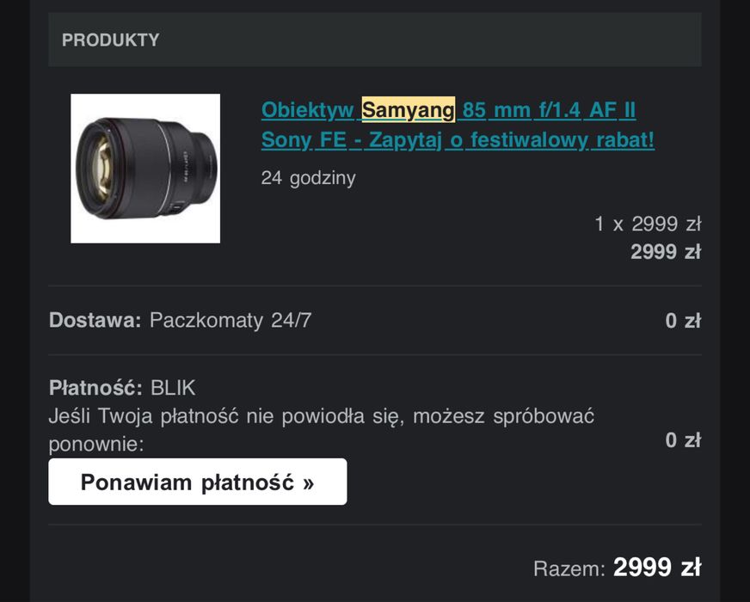Click the 0 zł payment cost
Viewport: 750px width, 602px height.
[683, 440]
